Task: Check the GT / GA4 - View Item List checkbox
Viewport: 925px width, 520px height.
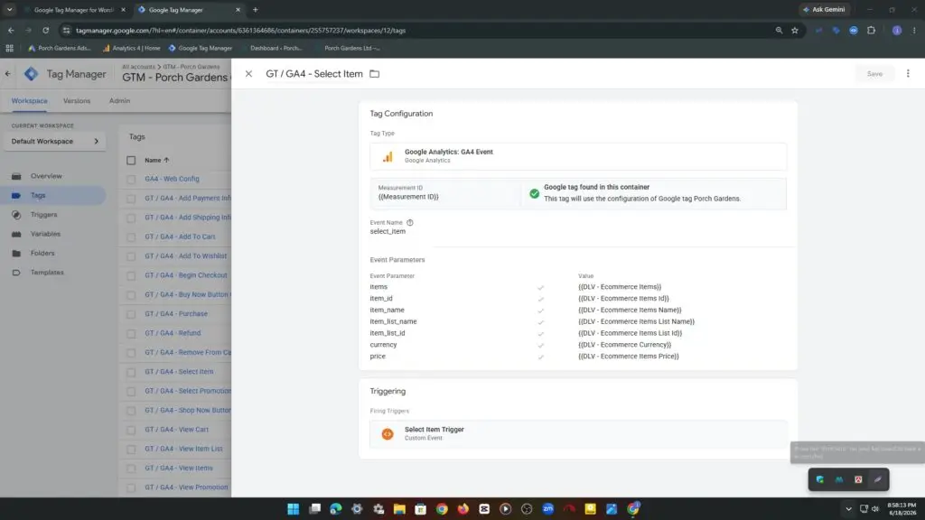Action: pyautogui.click(x=131, y=450)
